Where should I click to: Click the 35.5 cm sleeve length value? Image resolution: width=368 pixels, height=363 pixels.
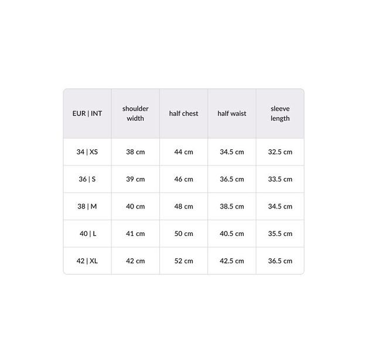[x=280, y=234]
